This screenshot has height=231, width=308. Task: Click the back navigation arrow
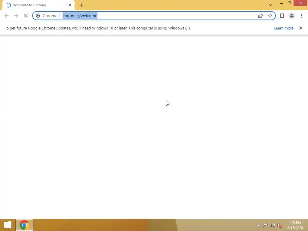[x=7, y=16]
